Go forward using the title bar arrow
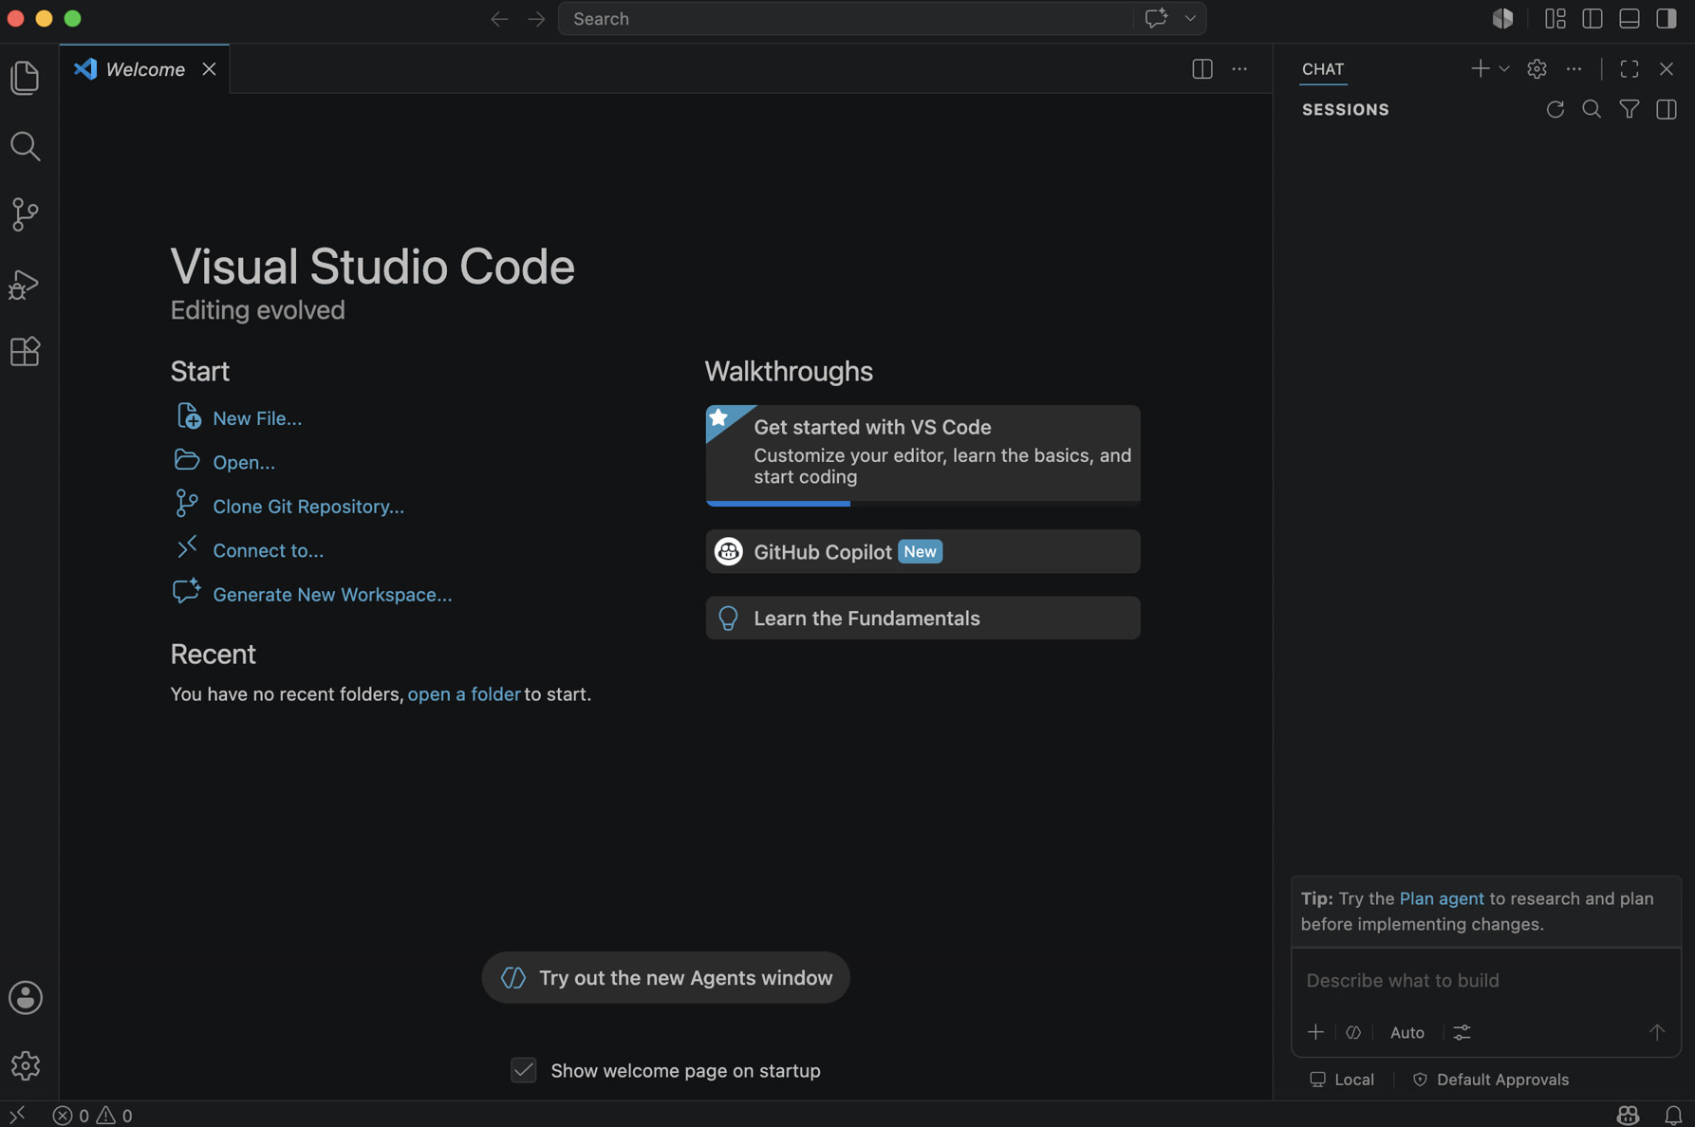Screen dimensions: 1695x1127 click(x=536, y=19)
